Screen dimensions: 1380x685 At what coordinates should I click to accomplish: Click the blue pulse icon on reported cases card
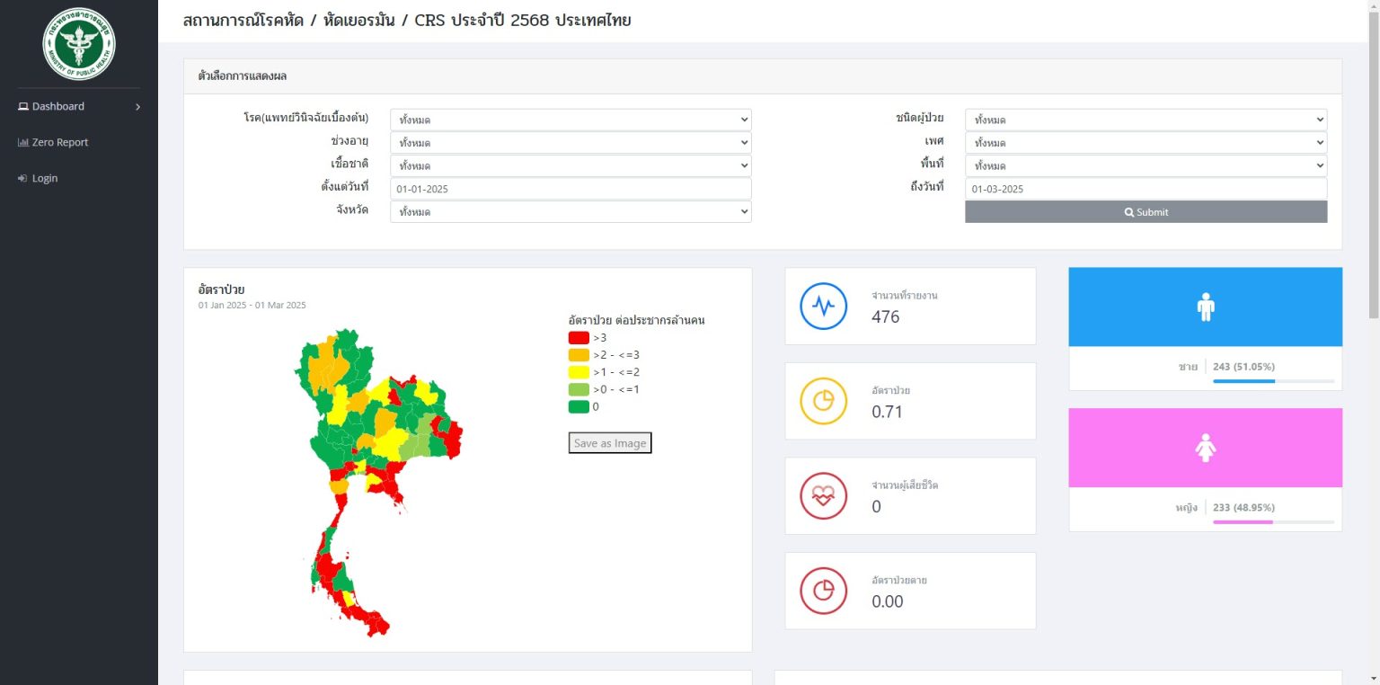(x=823, y=306)
